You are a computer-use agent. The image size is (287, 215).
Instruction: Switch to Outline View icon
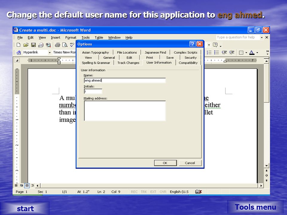(x=32, y=185)
